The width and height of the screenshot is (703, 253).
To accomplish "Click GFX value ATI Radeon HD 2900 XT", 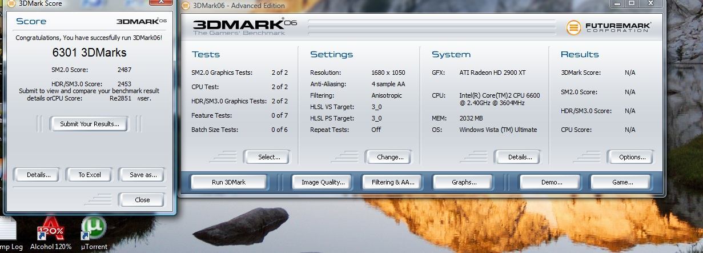I will 493,73.
